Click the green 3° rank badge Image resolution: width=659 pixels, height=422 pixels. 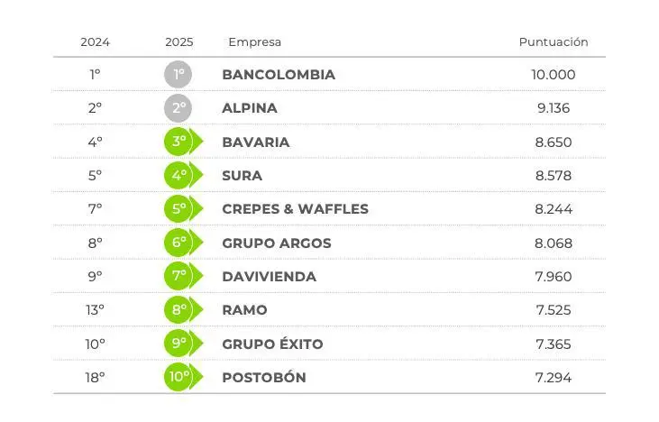pyautogui.click(x=179, y=142)
